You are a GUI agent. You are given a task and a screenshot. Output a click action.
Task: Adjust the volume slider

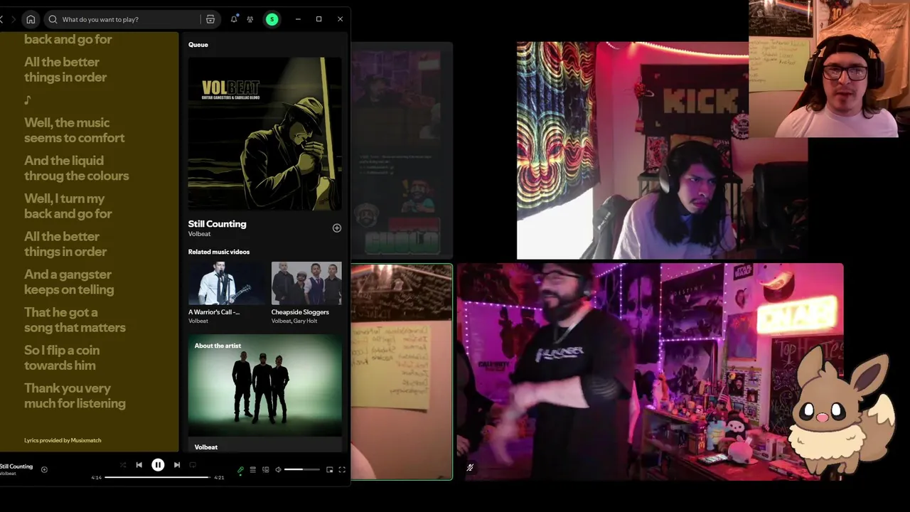tap(302, 469)
